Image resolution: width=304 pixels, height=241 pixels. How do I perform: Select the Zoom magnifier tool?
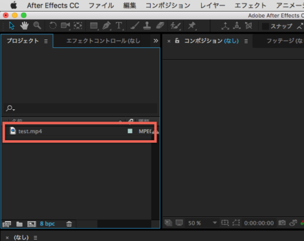click(37, 26)
